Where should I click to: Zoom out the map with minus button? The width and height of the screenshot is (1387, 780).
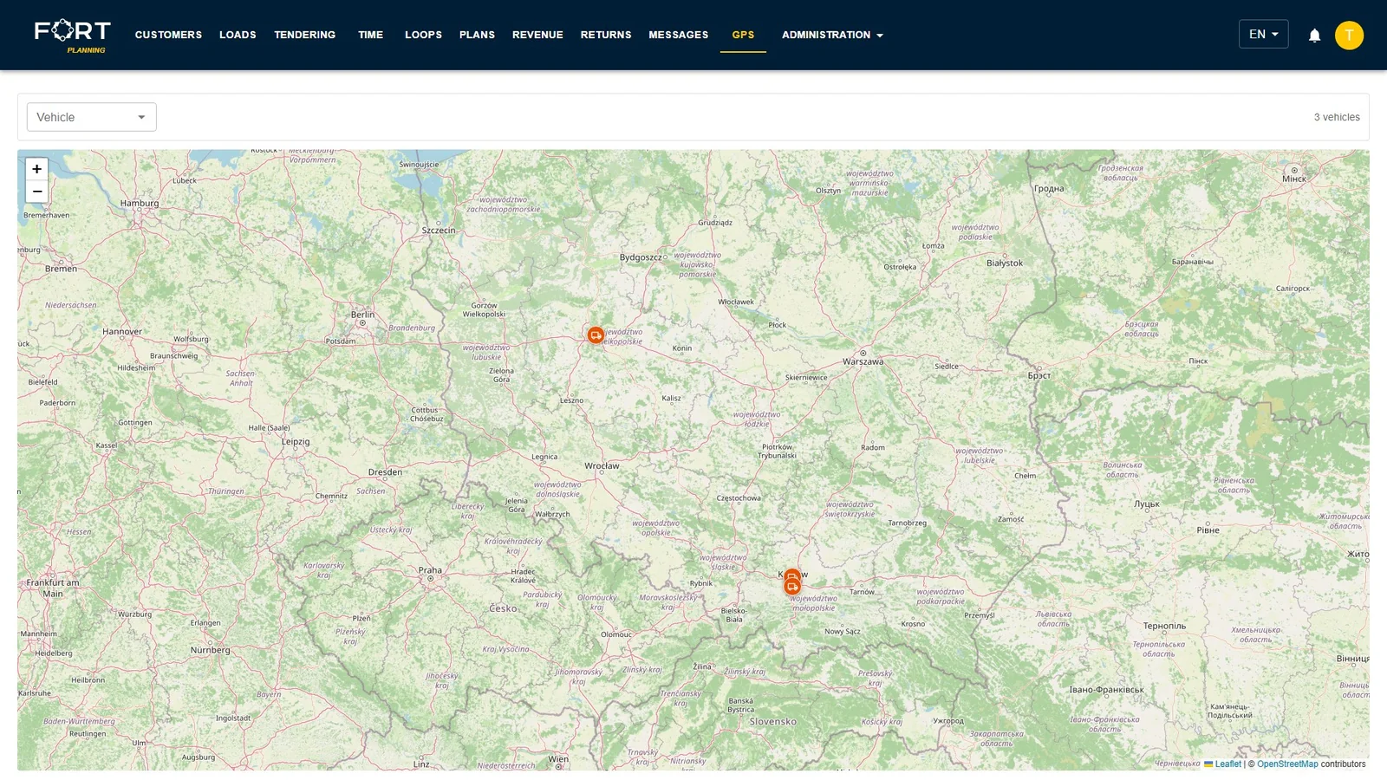pyautogui.click(x=37, y=192)
